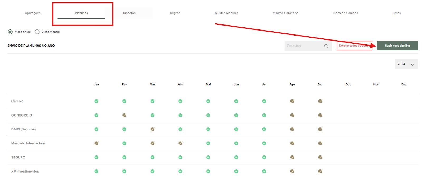Select the Visão mensal radio button
The height and width of the screenshot is (176, 422).
(37, 32)
